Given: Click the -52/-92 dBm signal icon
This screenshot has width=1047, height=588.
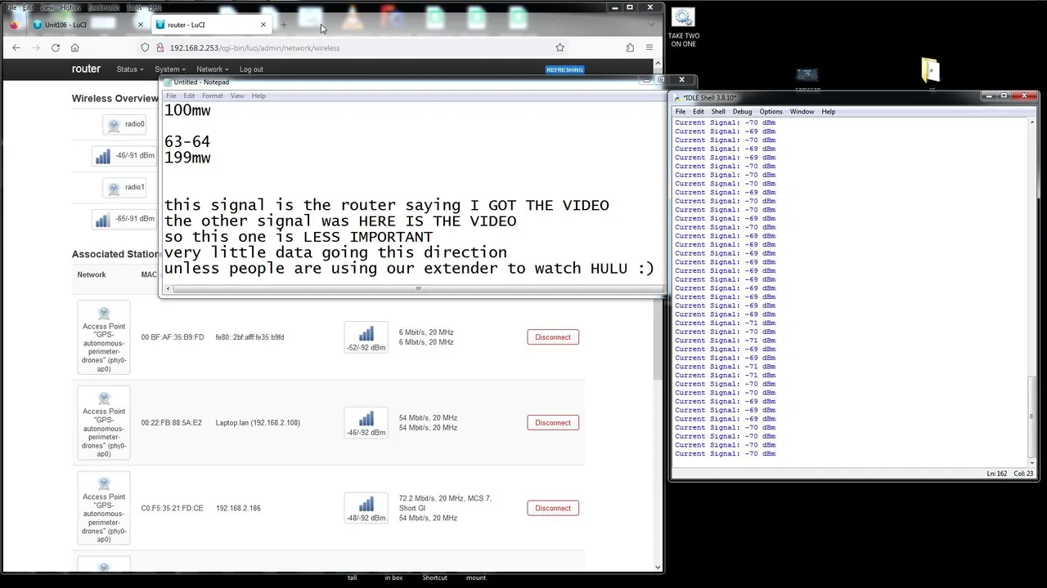Looking at the screenshot, I should point(366,337).
